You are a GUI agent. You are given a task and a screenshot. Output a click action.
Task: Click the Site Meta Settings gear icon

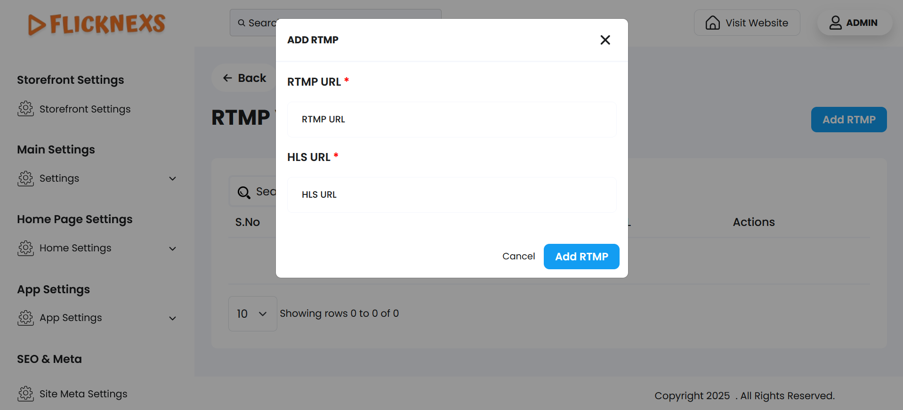[25, 394]
